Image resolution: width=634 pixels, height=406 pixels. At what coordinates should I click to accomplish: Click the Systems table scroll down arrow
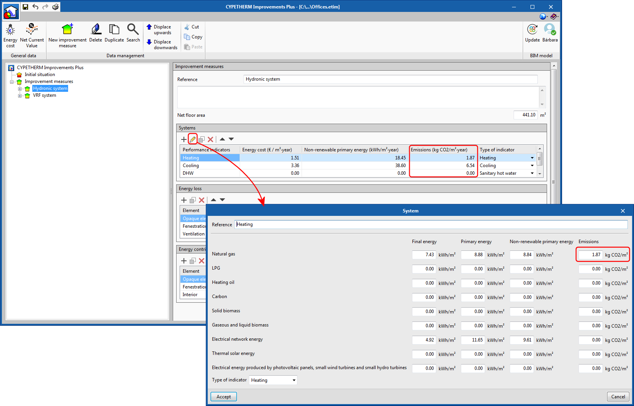click(x=540, y=174)
